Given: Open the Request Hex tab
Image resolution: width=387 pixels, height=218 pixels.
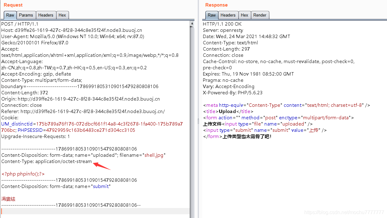Looking at the screenshot, I should coord(62,15).
